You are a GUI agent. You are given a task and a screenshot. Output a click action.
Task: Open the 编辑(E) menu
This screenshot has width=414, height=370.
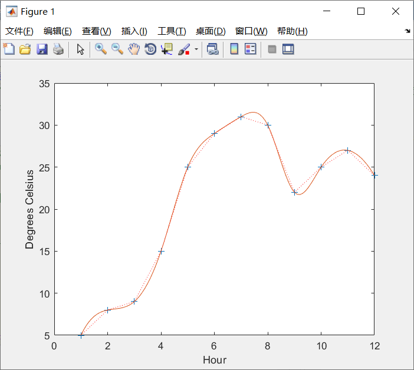click(58, 31)
